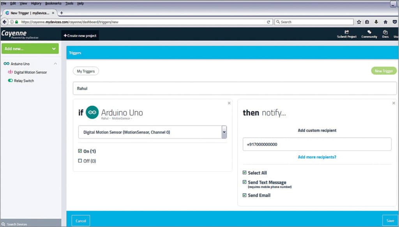Open the Community icon in header

[369, 32]
